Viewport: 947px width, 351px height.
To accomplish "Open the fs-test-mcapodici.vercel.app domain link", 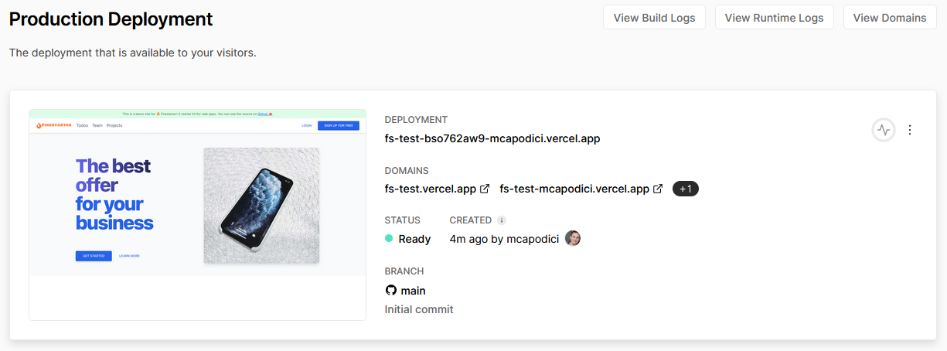I will pyautogui.click(x=574, y=189).
